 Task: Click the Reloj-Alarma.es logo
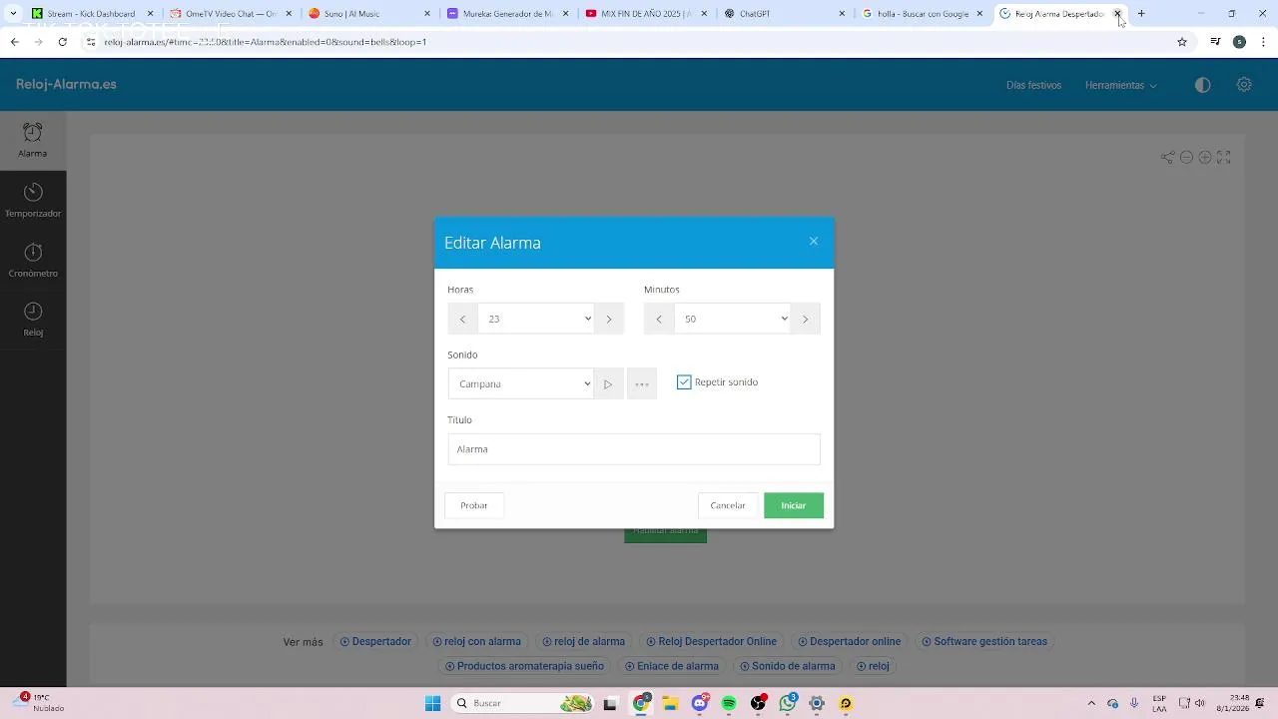click(x=66, y=84)
